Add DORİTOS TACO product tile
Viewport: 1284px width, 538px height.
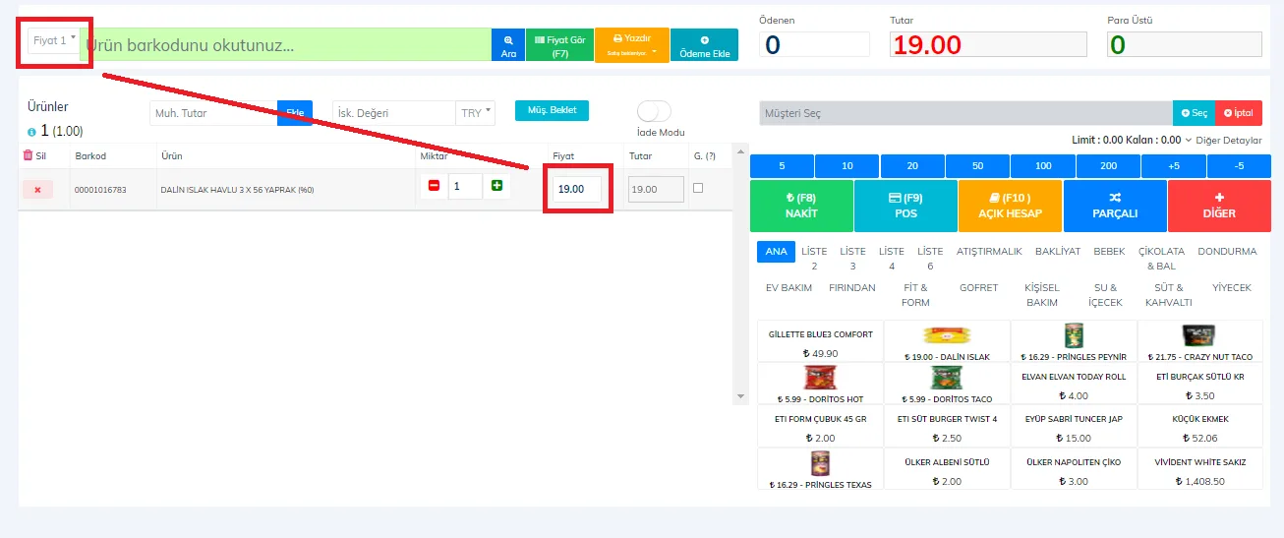click(947, 385)
